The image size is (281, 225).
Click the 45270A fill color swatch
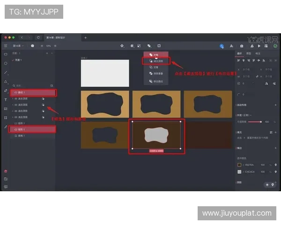(x=239, y=165)
